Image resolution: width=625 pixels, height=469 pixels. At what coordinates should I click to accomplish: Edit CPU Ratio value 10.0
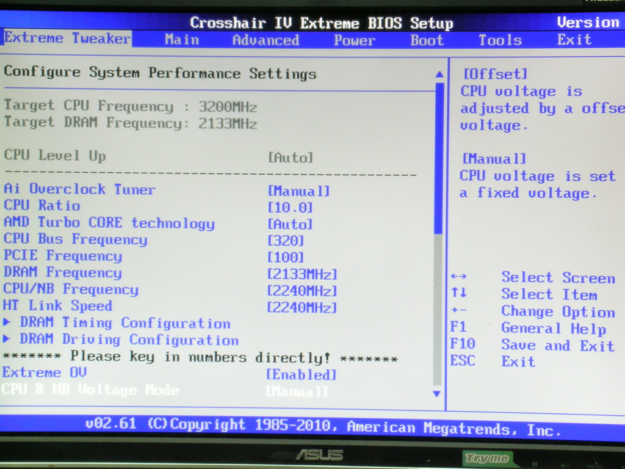(290, 208)
